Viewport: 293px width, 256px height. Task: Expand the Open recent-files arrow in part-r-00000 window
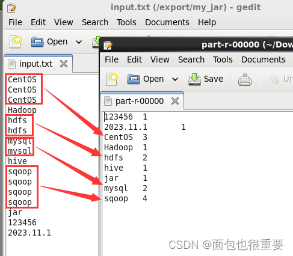point(175,79)
